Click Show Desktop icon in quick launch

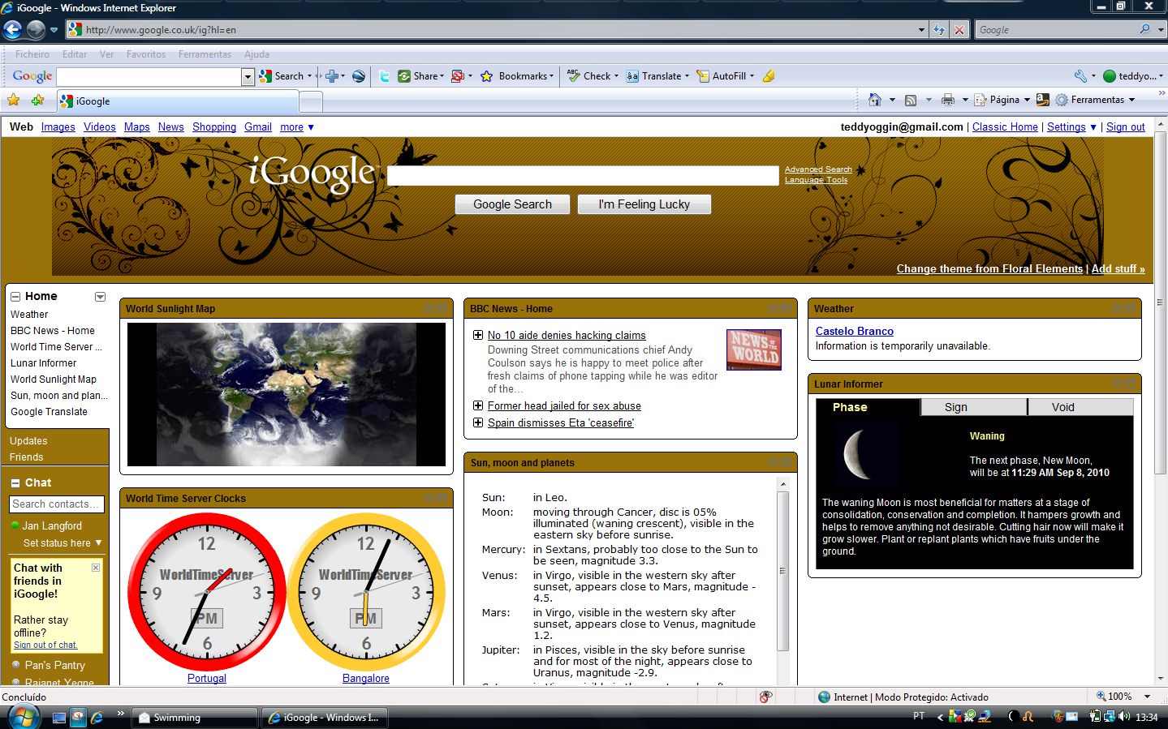click(58, 718)
